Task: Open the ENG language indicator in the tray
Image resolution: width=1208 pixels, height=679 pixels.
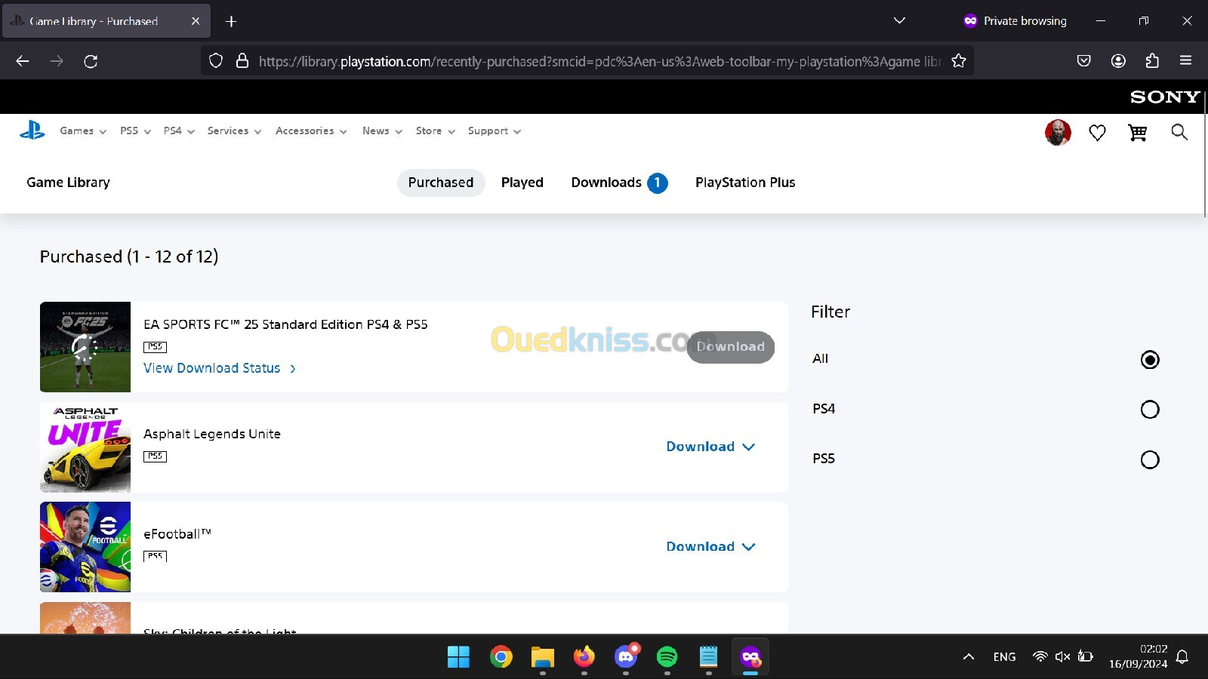Action: click(x=1004, y=657)
